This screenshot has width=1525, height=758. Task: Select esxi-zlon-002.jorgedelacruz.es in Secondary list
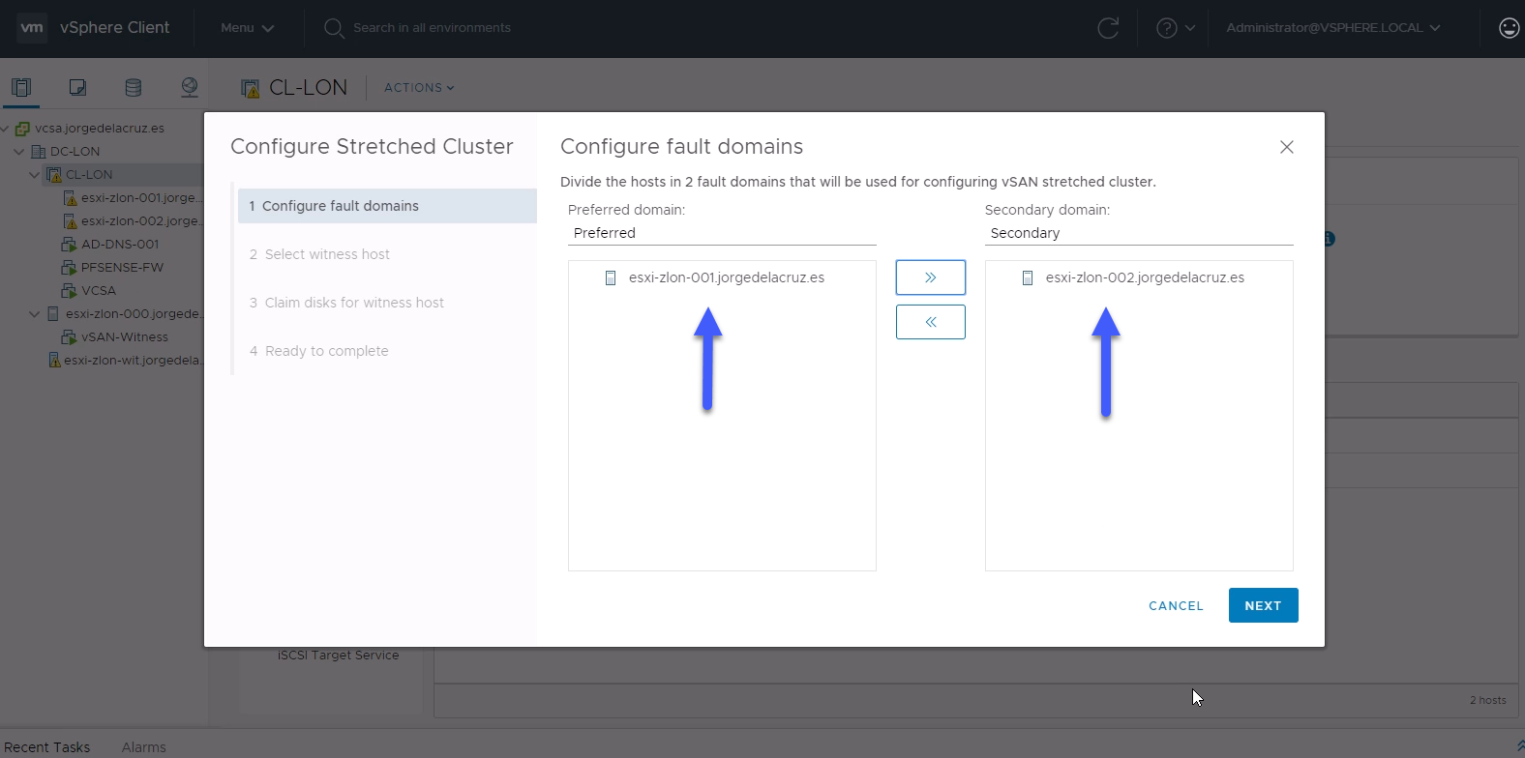coord(1145,278)
